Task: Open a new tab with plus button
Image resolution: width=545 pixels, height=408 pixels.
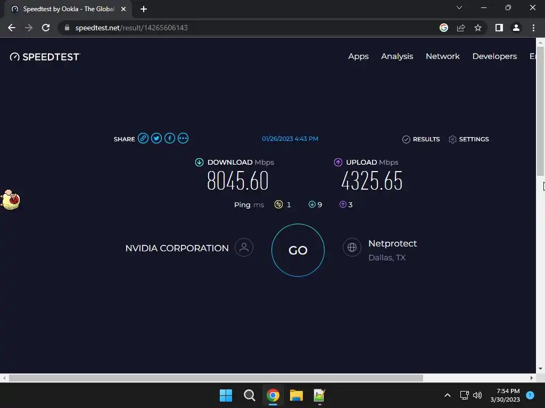Action: 144,10
